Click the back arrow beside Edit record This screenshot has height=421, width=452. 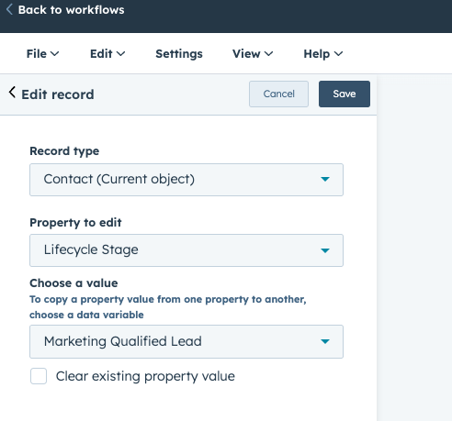(x=12, y=92)
